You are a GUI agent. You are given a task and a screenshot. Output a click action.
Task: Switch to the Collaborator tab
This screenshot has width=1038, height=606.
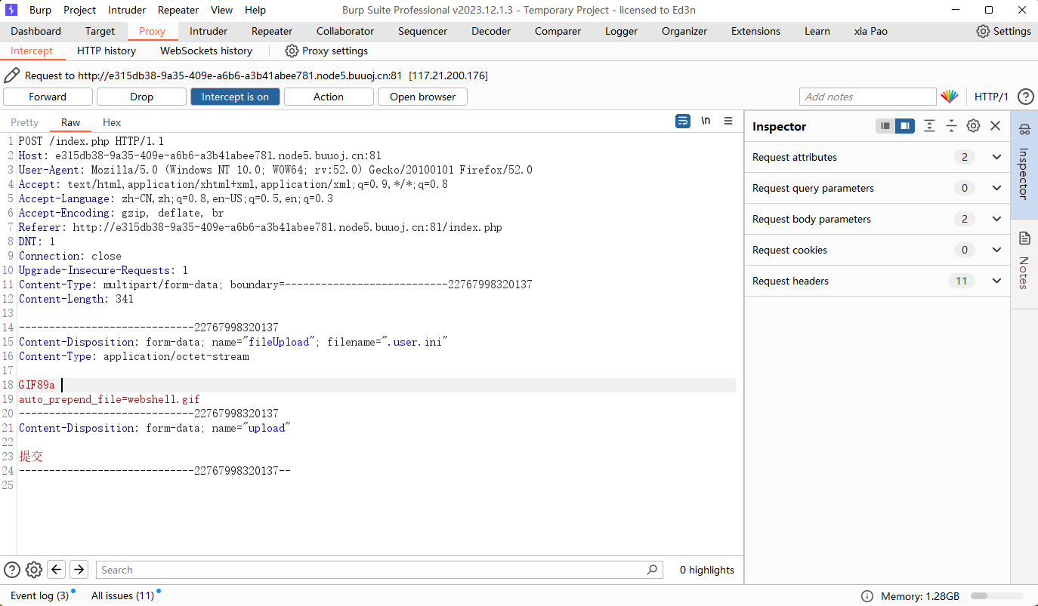coord(345,31)
